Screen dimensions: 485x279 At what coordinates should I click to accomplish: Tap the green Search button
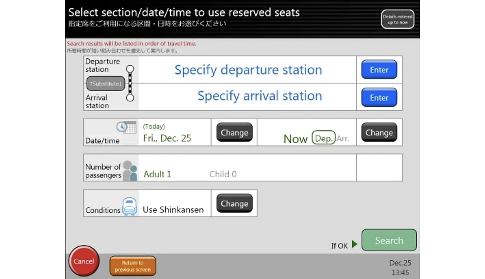pos(389,240)
